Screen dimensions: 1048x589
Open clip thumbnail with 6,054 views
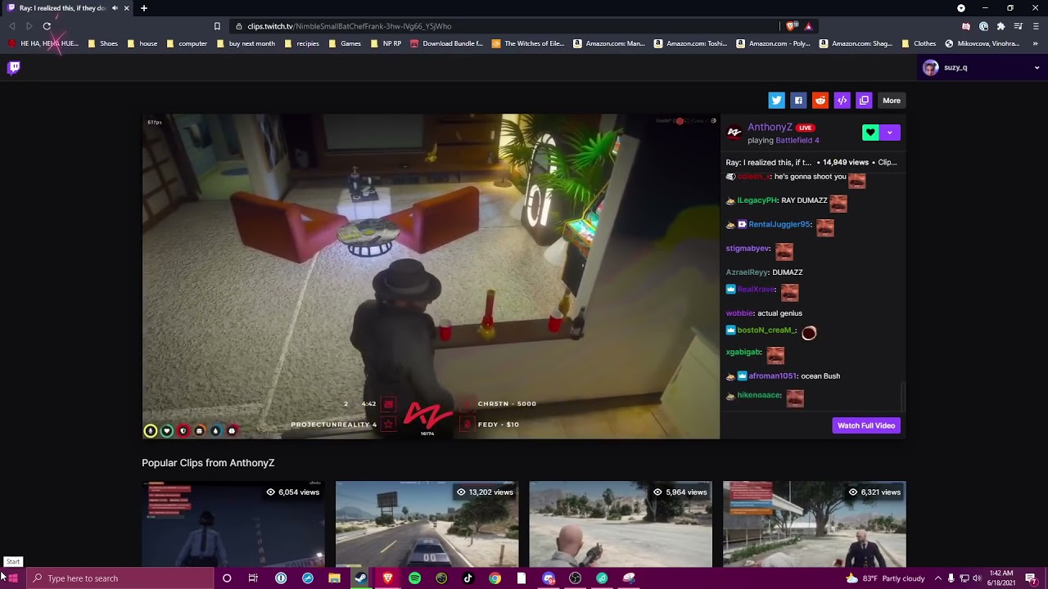point(233,524)
